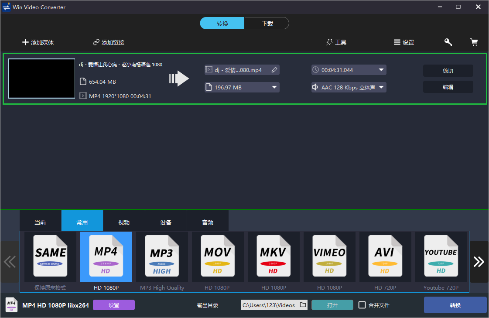Click the 剪切 cut button
489x318 pixels.
[448, 71]
